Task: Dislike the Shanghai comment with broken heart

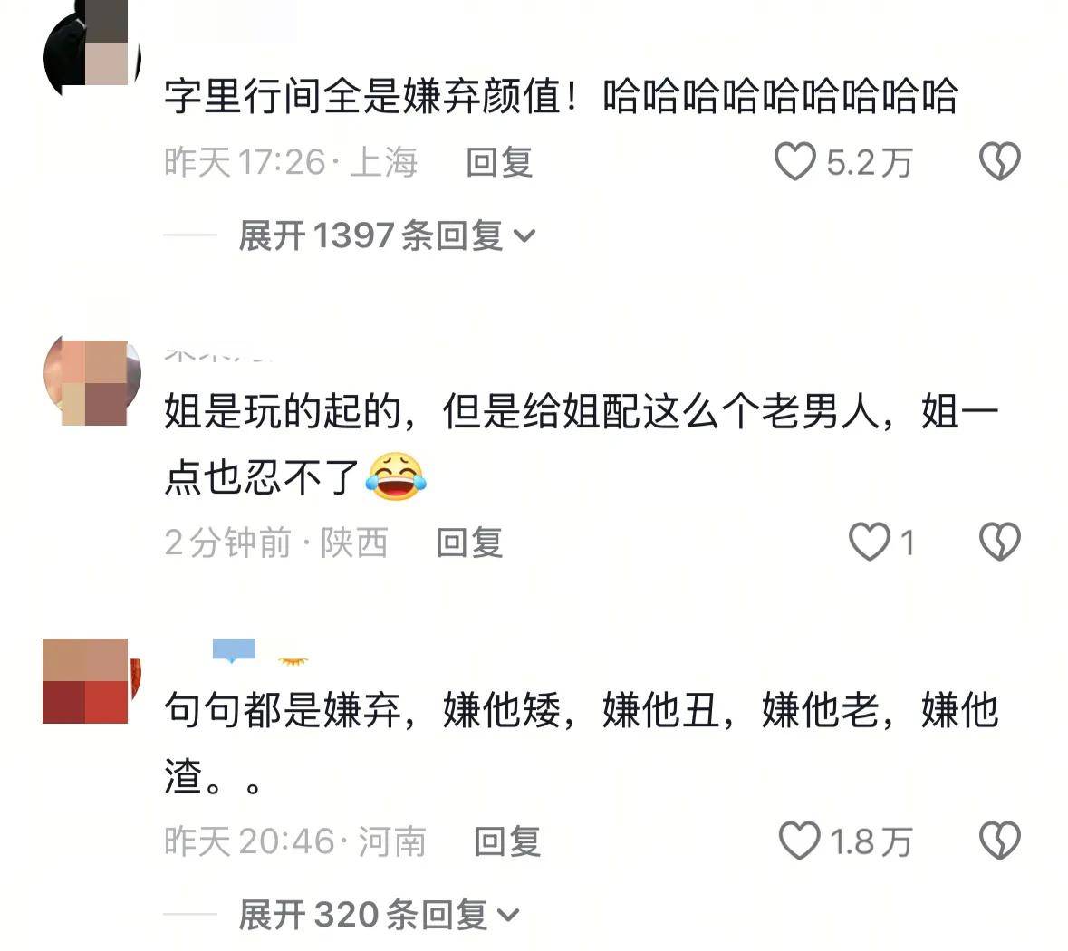Action: pyautogui.click(x=999, y=162)
